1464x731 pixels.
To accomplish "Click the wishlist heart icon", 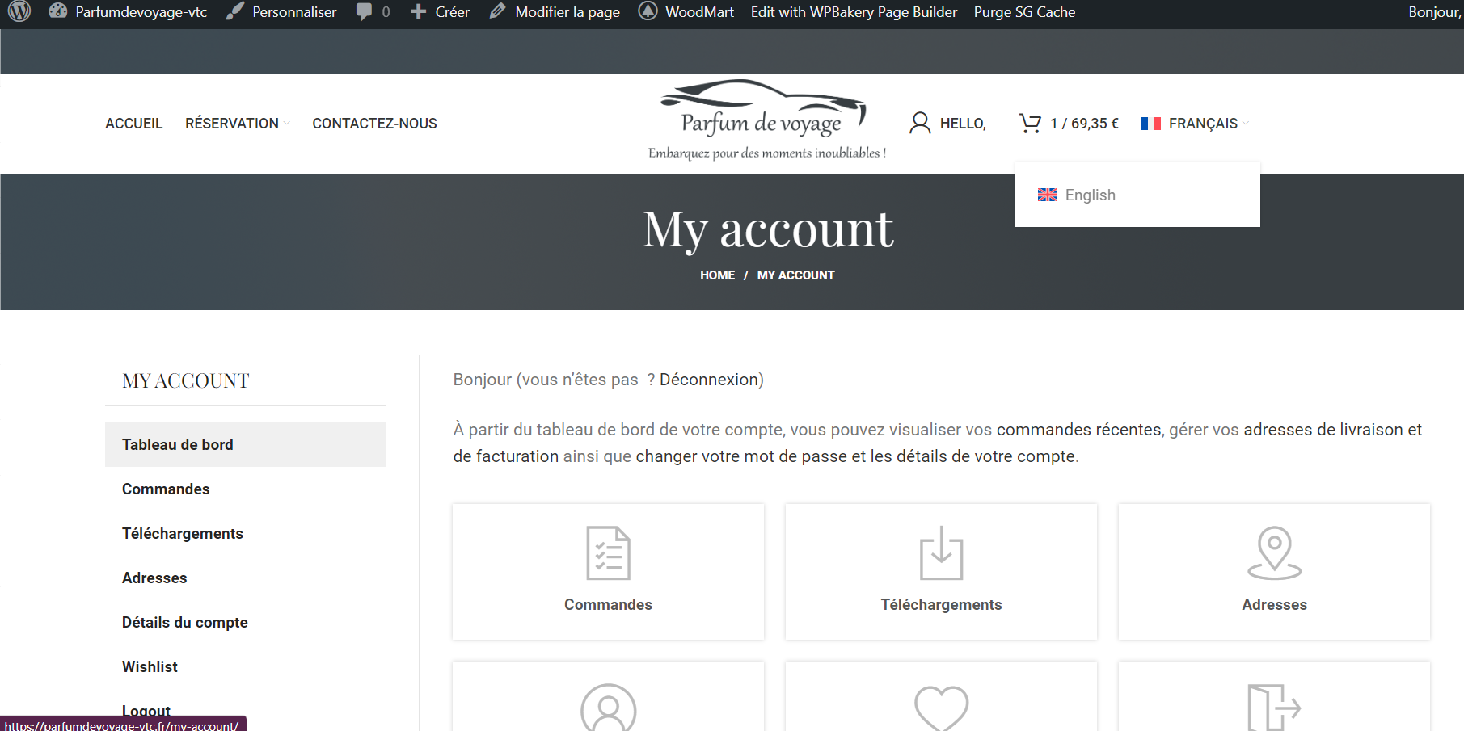I will point(942,708).
